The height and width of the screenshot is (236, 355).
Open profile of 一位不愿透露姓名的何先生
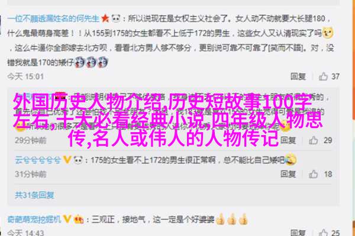point(54,18)
